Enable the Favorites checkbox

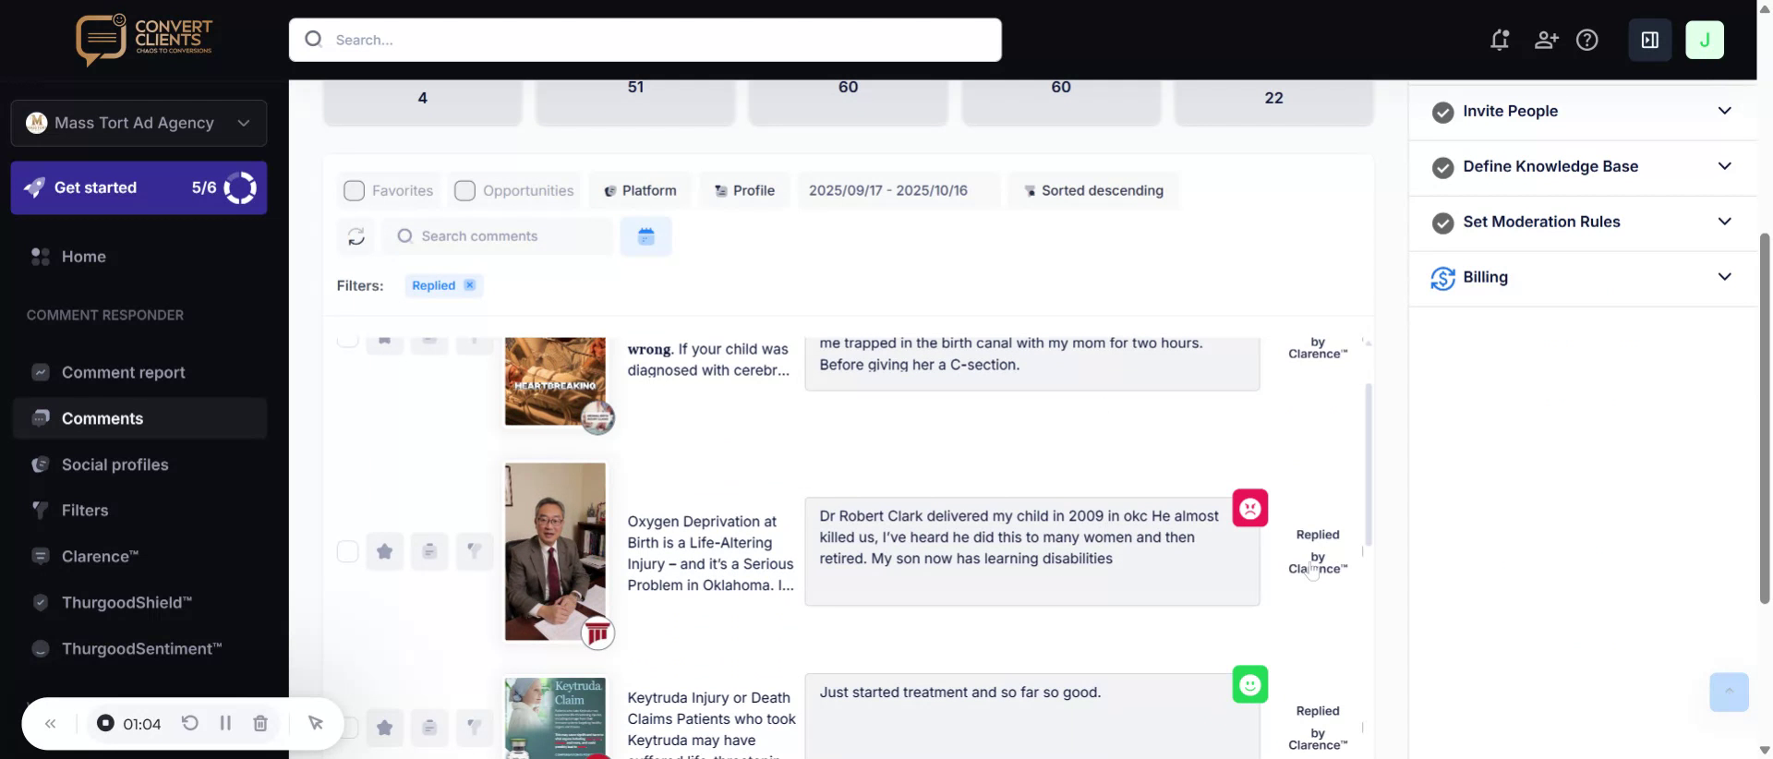(x=355, y=190)
